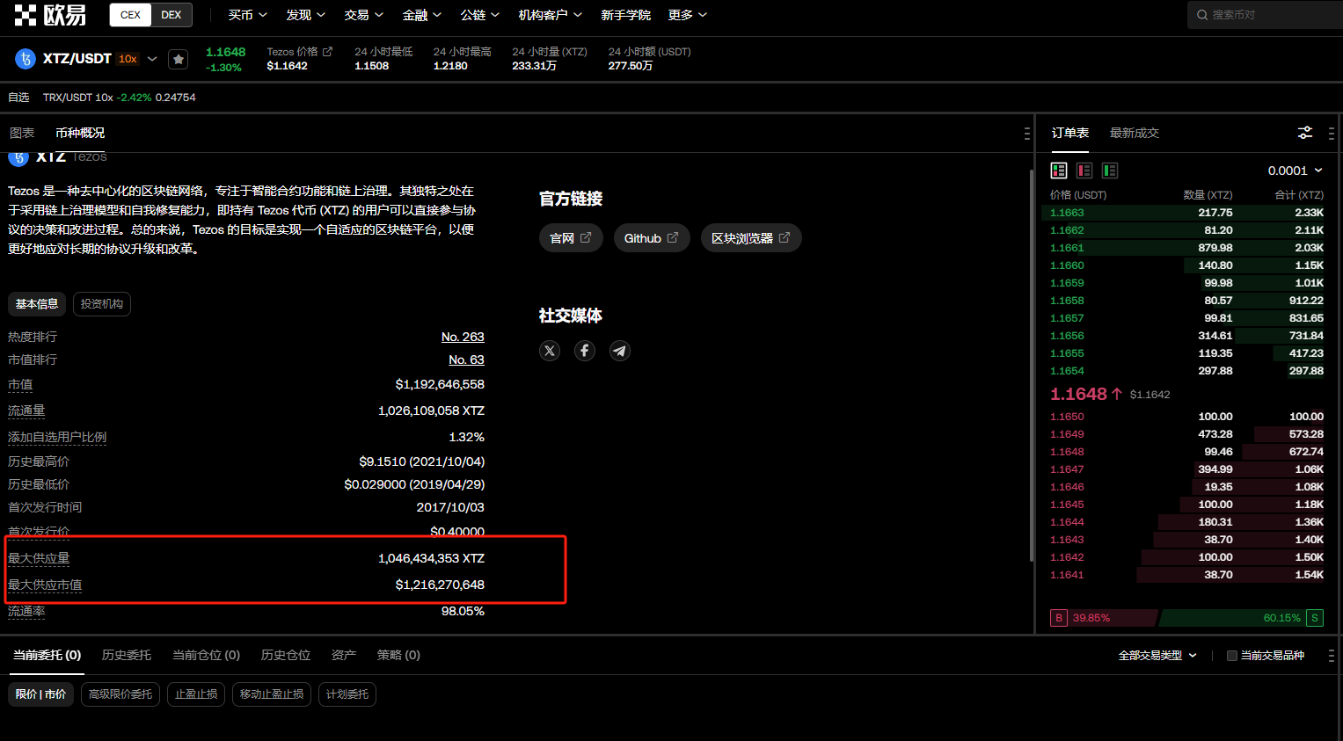Open the 0.0001 price precision dropdown

pyautogui.click(x=1296, y=171)
